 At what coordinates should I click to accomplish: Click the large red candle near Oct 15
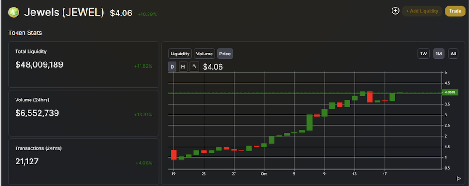pyautogui.click(x=369, y=97)
